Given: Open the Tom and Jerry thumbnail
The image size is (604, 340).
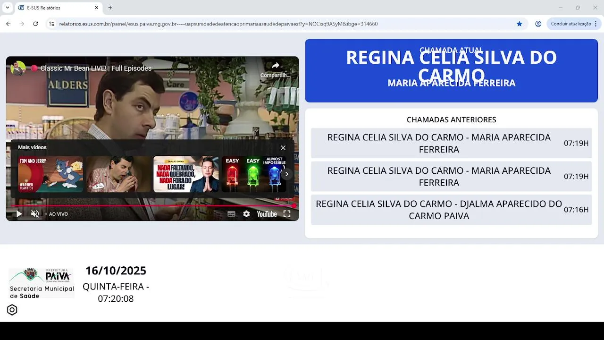Looking at the screenshot, I should click(x=50, y=174).
